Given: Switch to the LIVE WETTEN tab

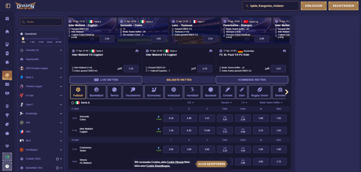Looking at the screenshot, I should click(106, 80).
